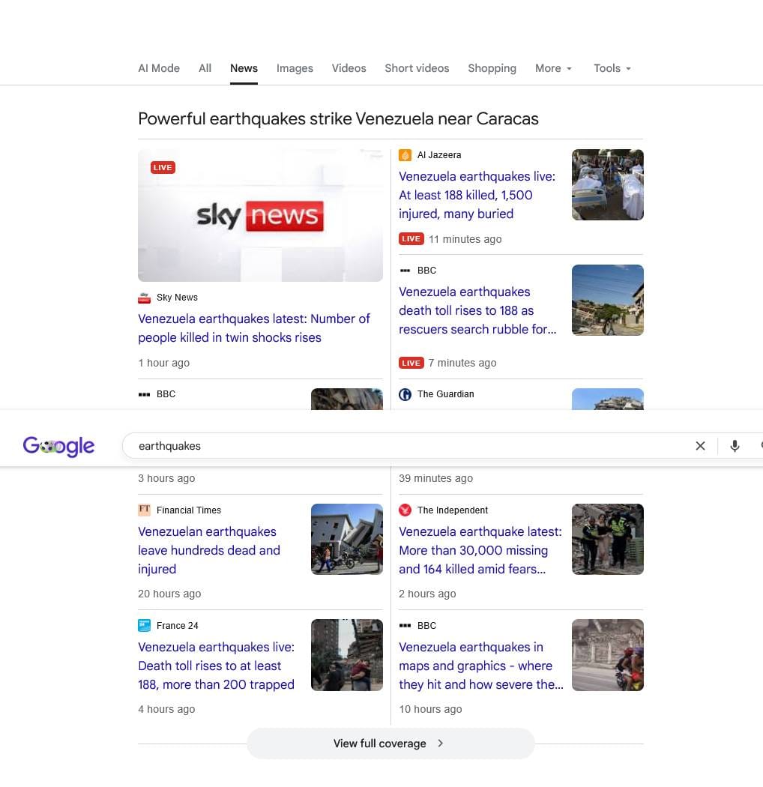The image size is (763, 787).
Task: Expand the More dropdown menu
Action: click(x=553, y=68)
